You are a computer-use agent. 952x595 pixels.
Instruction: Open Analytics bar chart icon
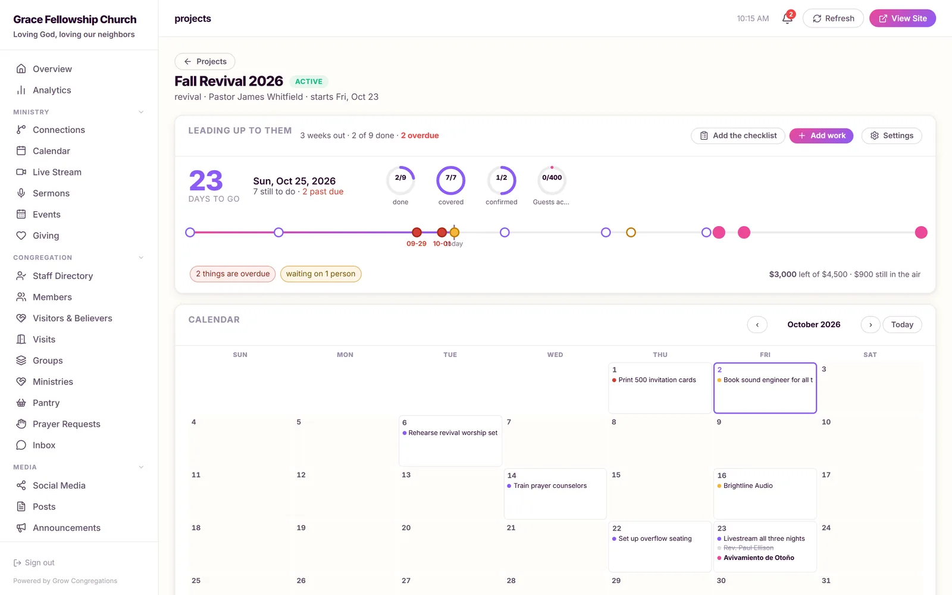click(x=21, y=90)
